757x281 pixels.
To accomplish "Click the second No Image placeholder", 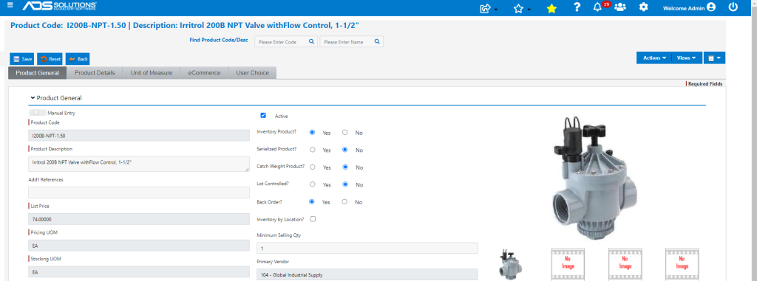I will point(625,264).
